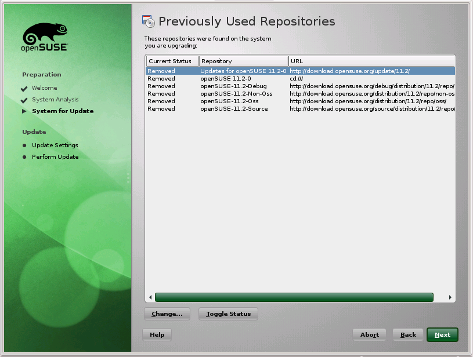Click Removed status of openSUSE-11.2-Debug
This screenshot has height=357, width=473.
click(x=161, y=86)
